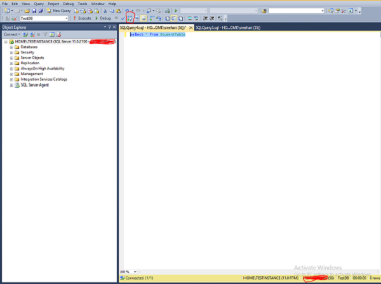Click the Parse query checkmark icon
This screenshot has height=284, width=381.
tap(123, 18)
